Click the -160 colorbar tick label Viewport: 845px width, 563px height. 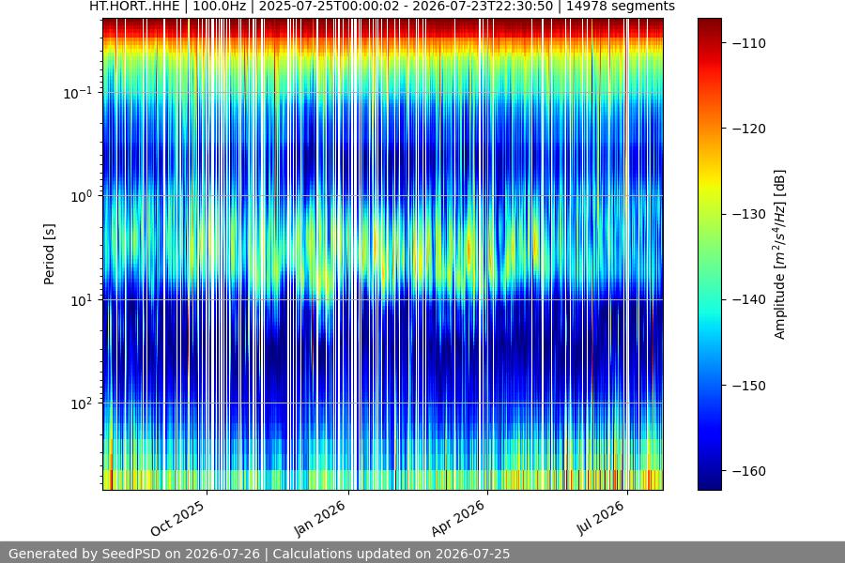click(749, 471)
